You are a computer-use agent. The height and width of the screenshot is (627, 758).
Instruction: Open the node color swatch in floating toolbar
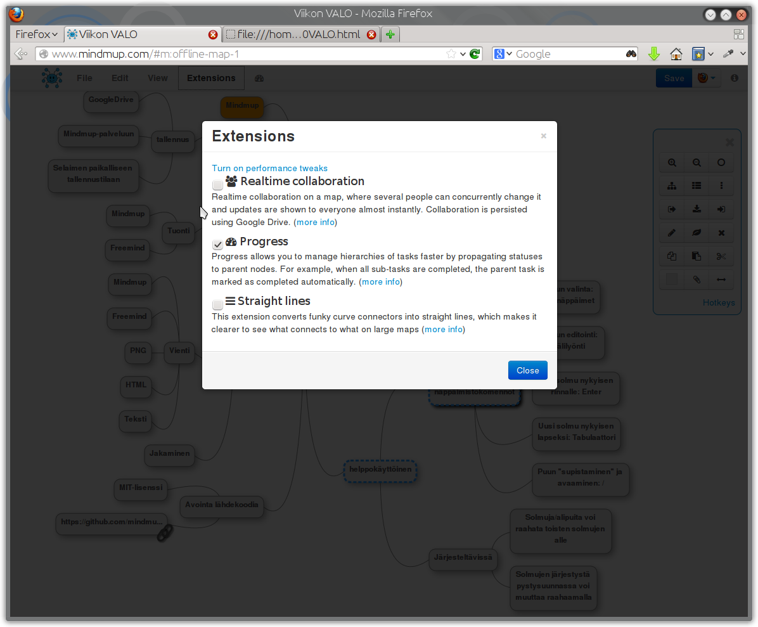(672, 280)
